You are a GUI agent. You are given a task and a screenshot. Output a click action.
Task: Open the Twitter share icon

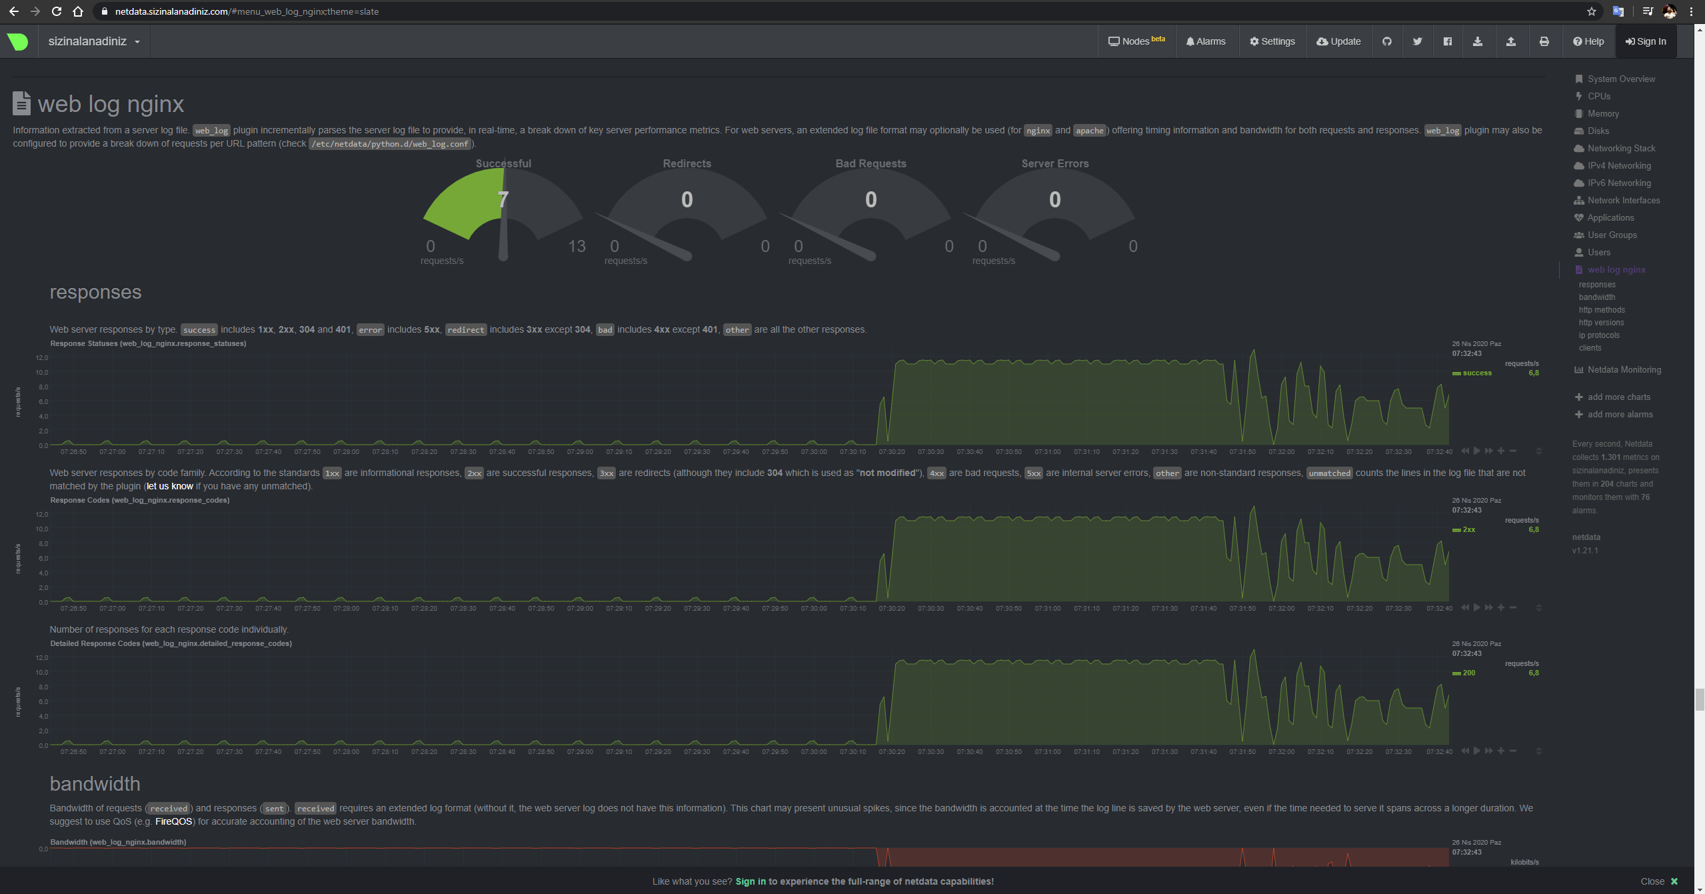(x=1418, y=41)
